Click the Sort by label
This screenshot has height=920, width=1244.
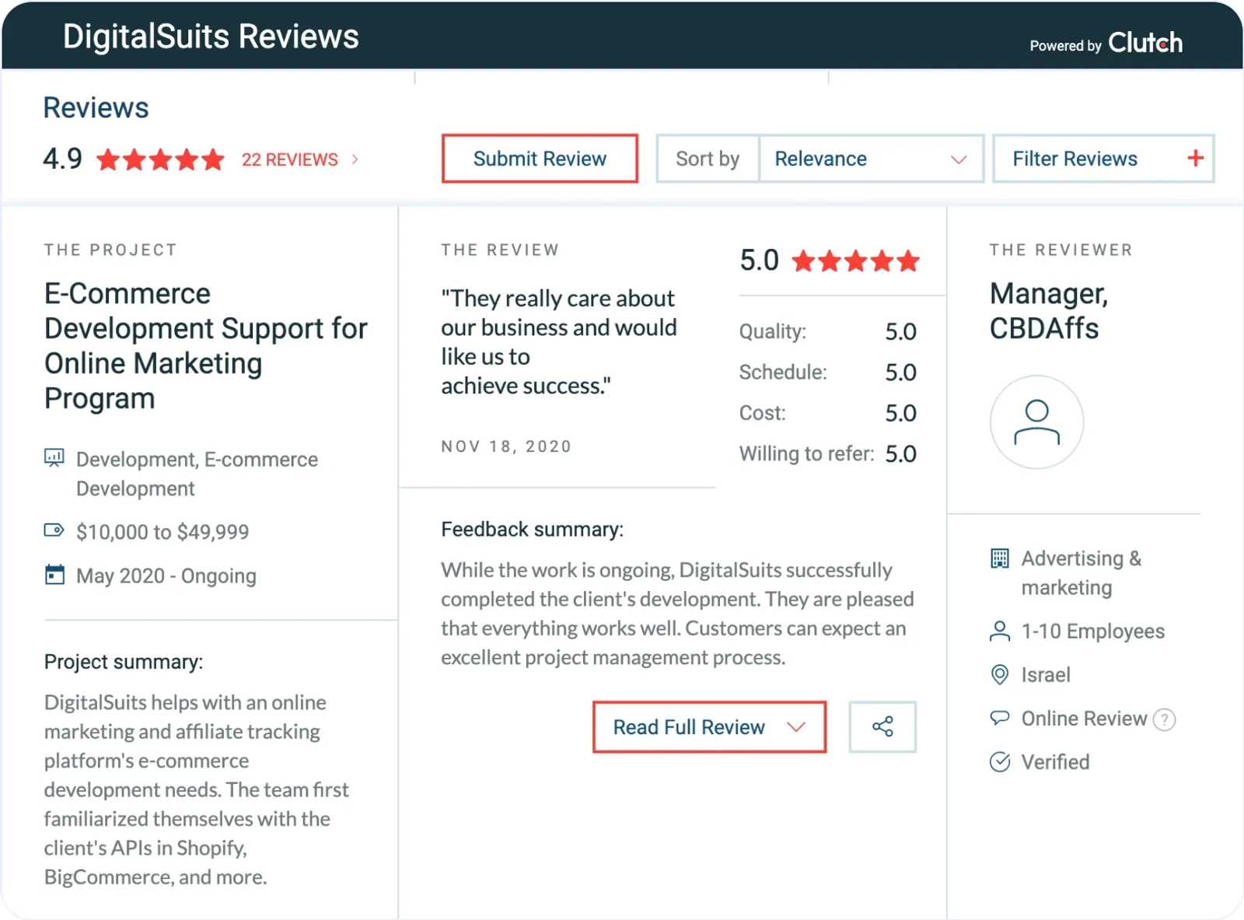708,159
